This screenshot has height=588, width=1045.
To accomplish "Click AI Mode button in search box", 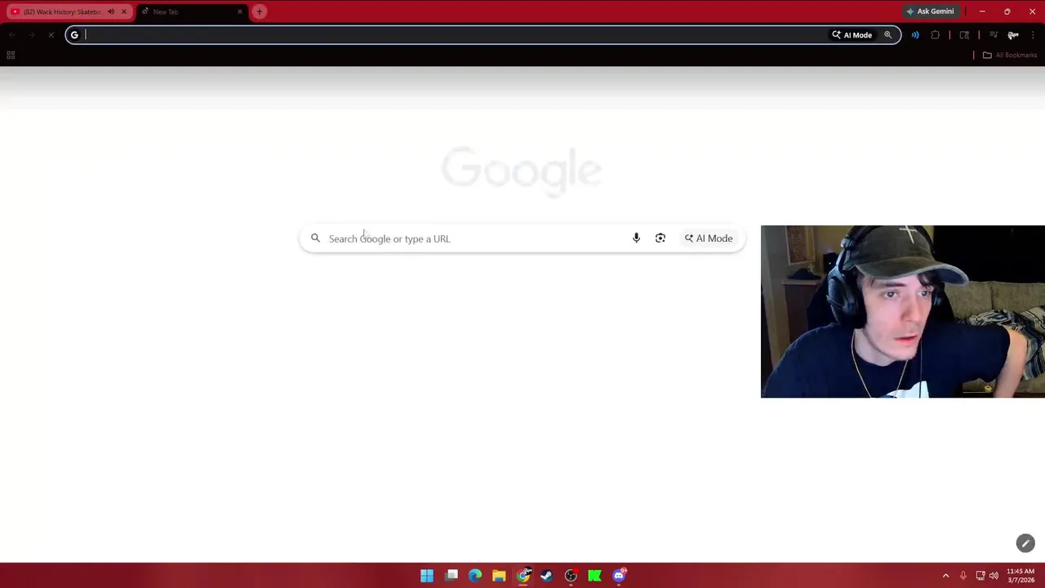I will (709, 238).
